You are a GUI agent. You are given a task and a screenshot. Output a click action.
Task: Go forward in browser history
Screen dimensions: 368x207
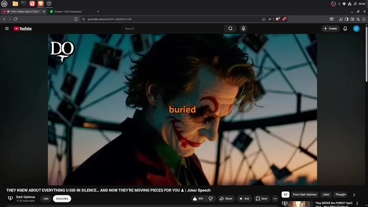(x=10, y=19)
